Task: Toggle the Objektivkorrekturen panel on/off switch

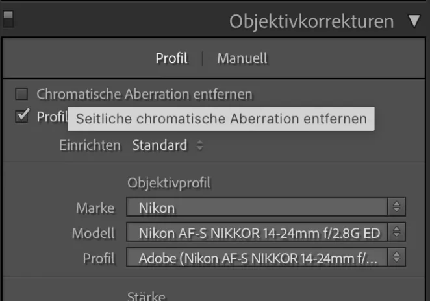Action: point(8,19)
